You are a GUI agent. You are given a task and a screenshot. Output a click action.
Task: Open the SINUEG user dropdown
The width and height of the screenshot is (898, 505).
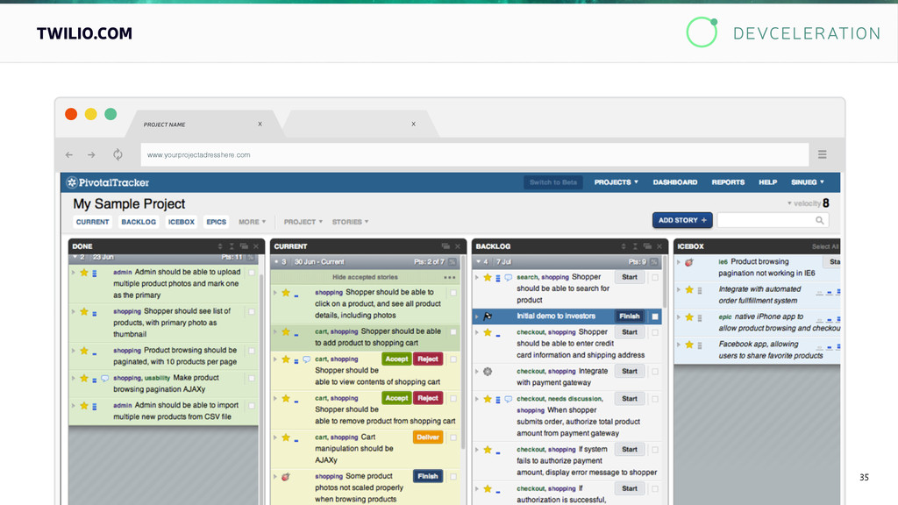pos(808,182)
